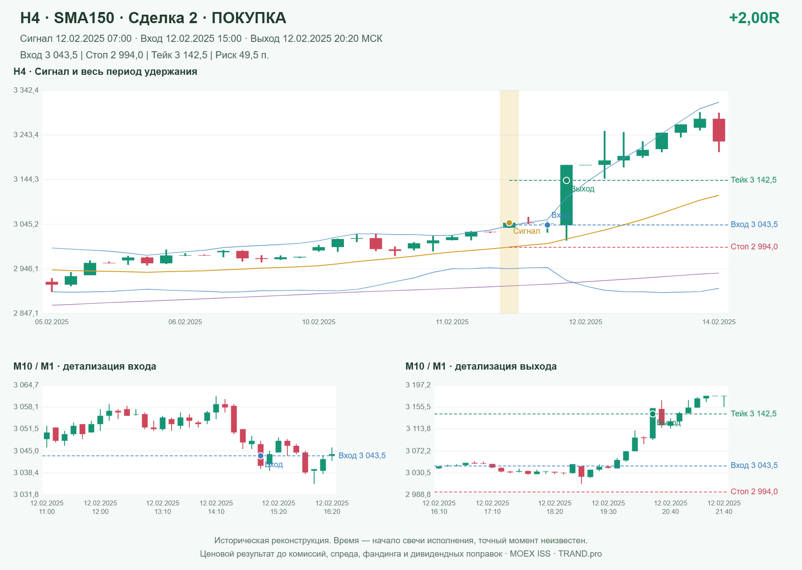Click the title 'H4 · SMA150 · Сделка 2 · ПОКУПКА'
Viewport: 802px width, 570px height.
point(153,18)
